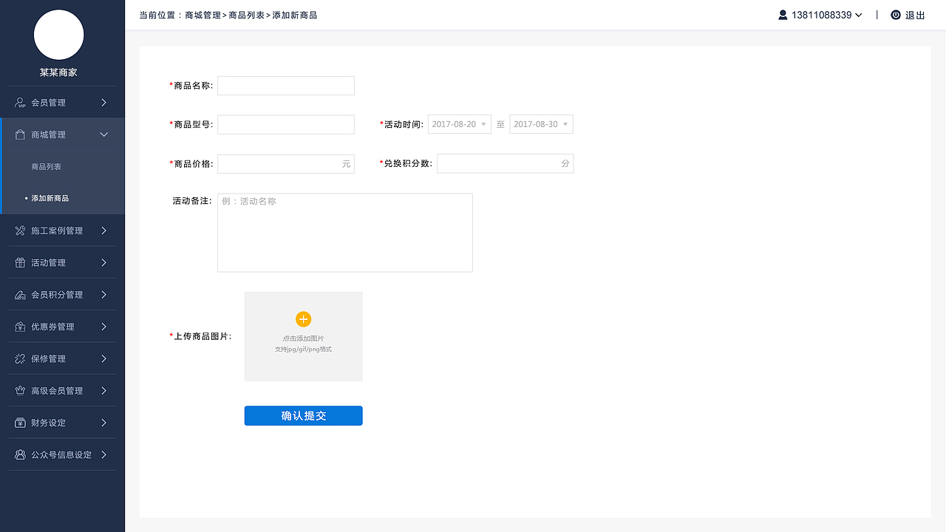Click the 退出 power icon

(896, 14)
